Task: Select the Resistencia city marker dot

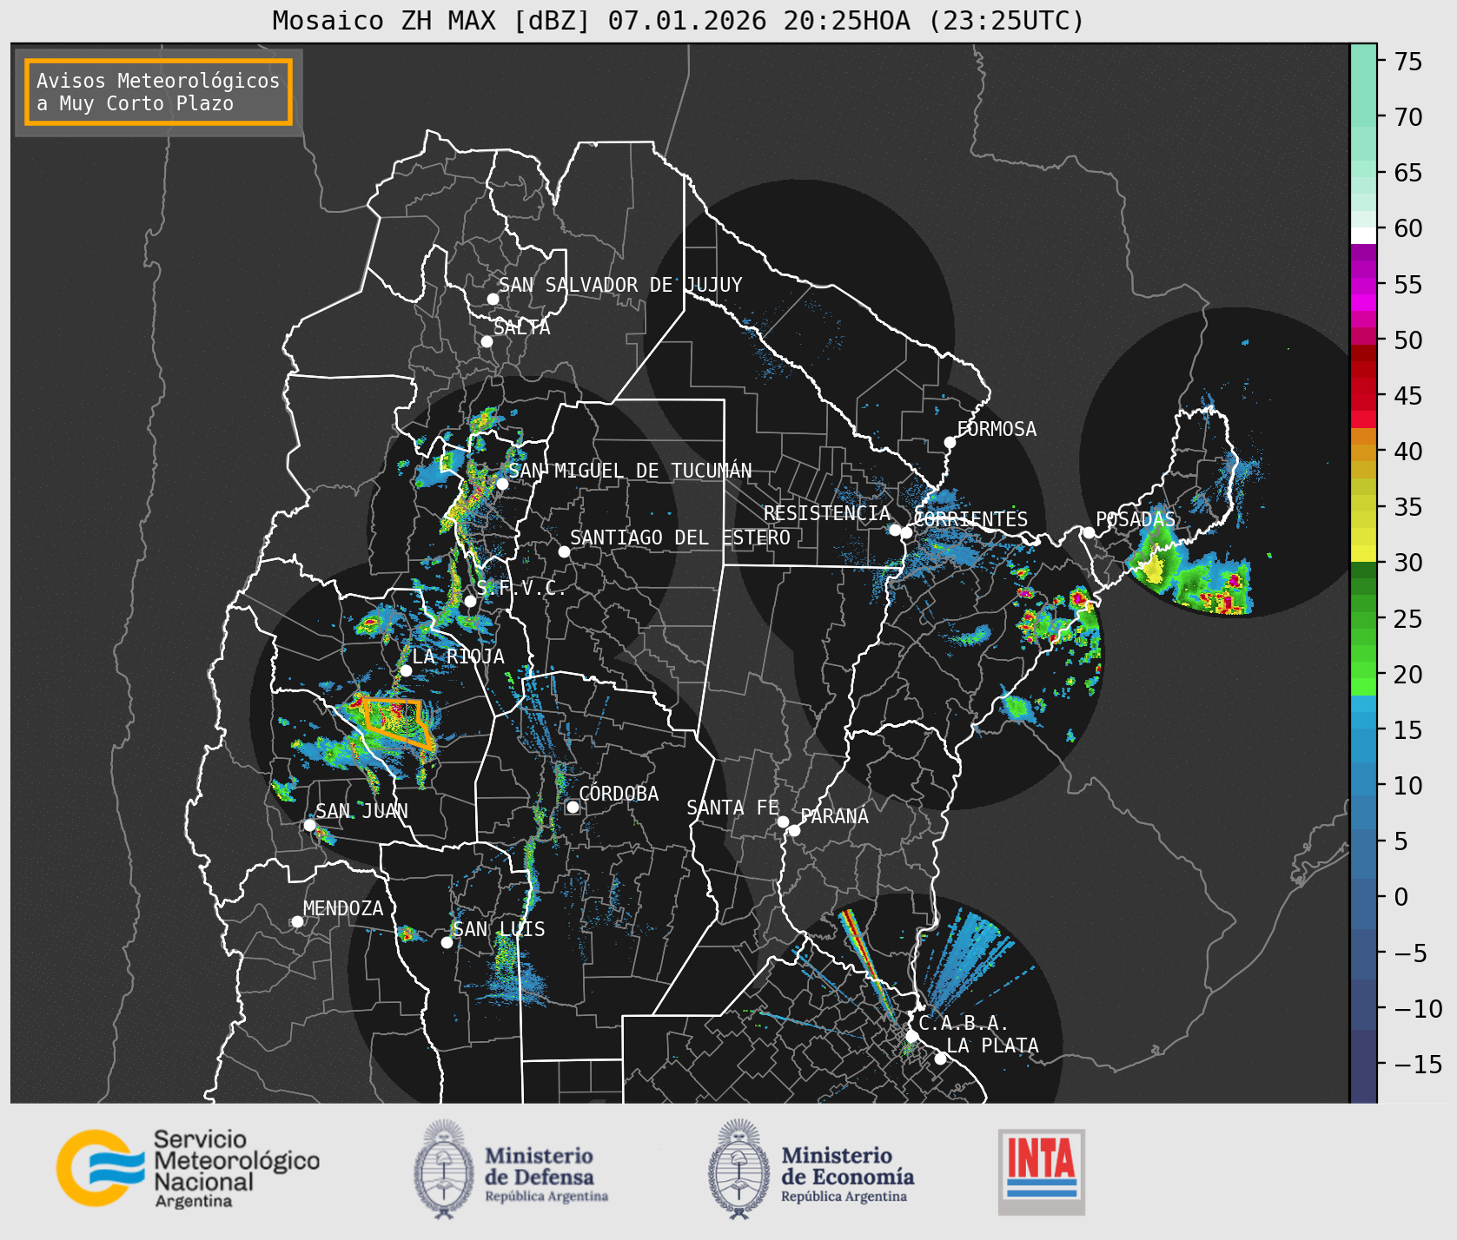Action: 895,530
